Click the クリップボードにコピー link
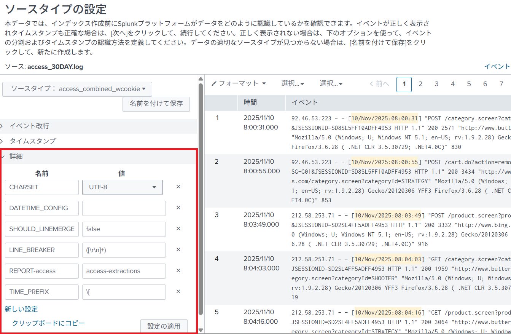This screenshot has height=334, width=511. pyautogui.click(x=48, y=323)
